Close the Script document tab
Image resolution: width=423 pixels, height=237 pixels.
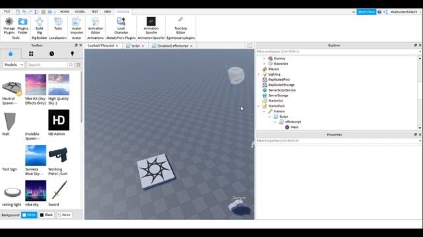[x=143, y=46]
